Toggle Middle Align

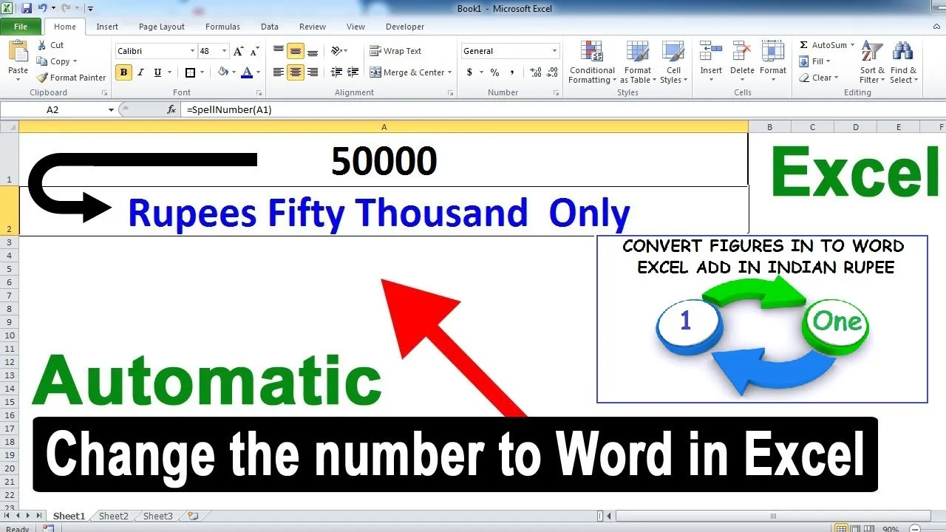point(296,51)
